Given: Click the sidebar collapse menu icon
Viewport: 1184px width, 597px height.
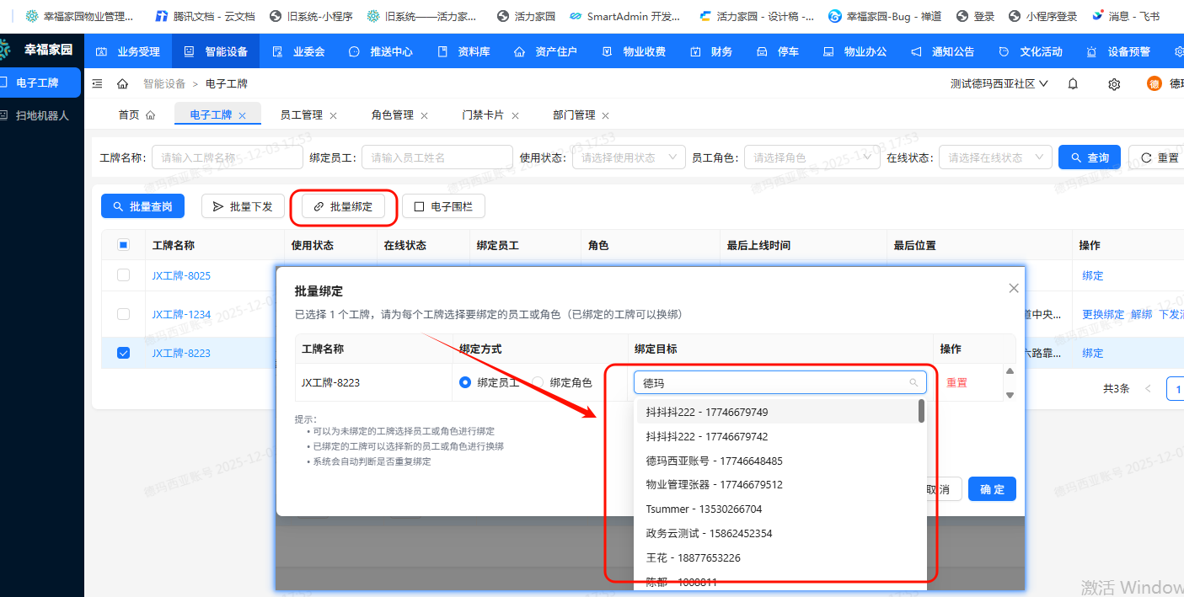Looking at the screenshot, I should click(x=97, y=84).
